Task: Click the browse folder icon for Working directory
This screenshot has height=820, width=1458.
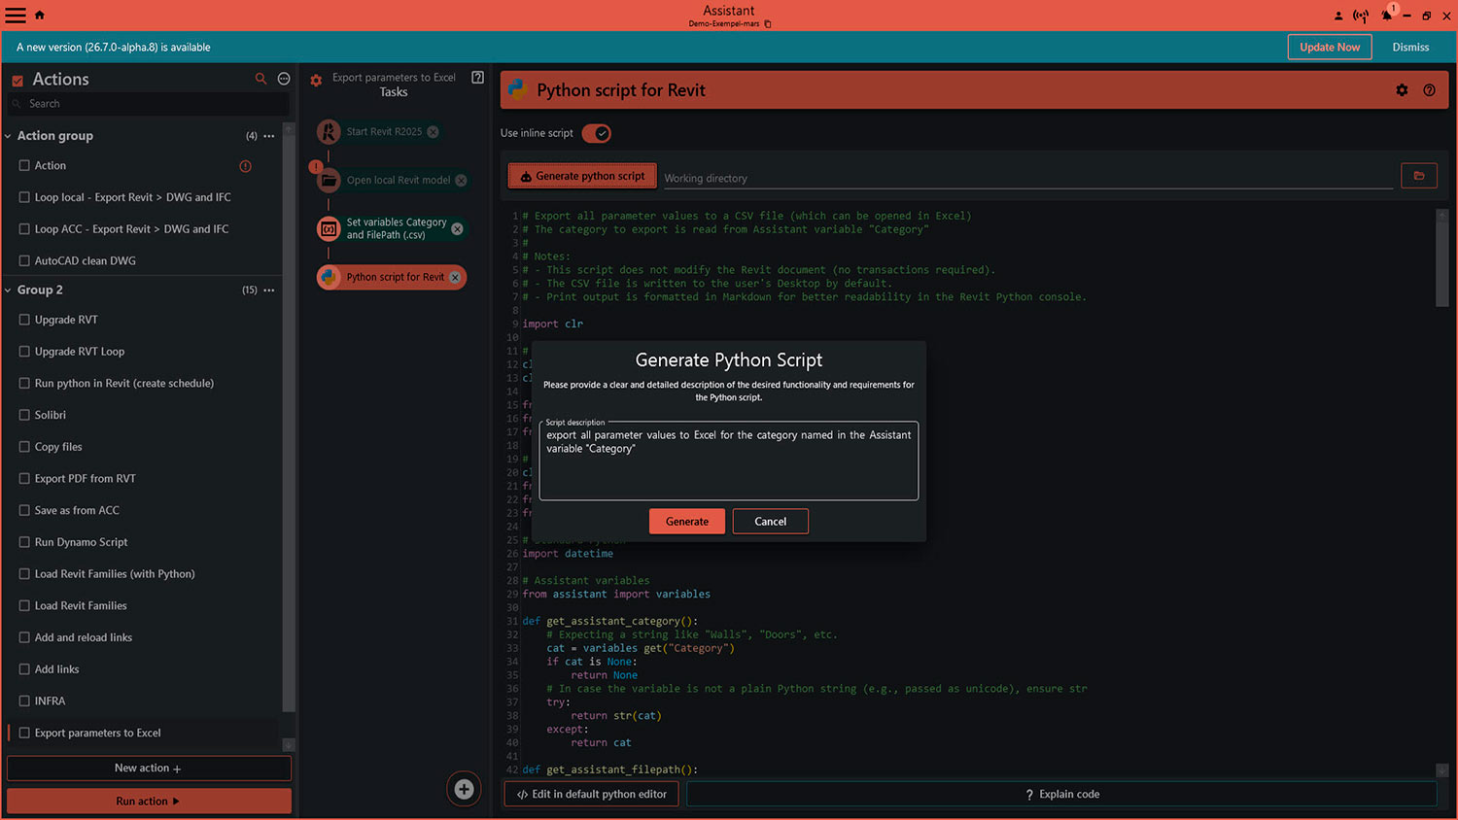Action: pyautogui.click(x=1418, y=176)
